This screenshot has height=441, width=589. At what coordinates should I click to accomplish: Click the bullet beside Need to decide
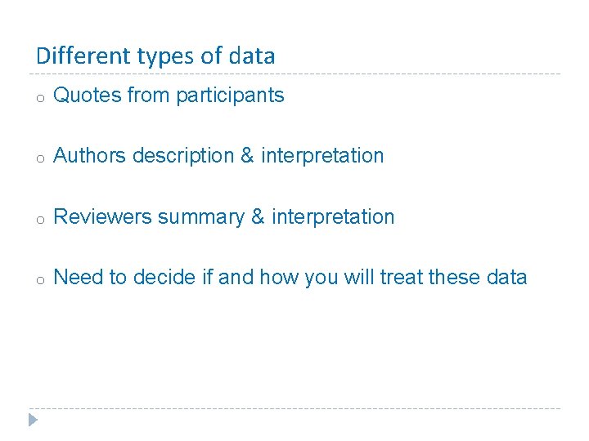point(38,280)
